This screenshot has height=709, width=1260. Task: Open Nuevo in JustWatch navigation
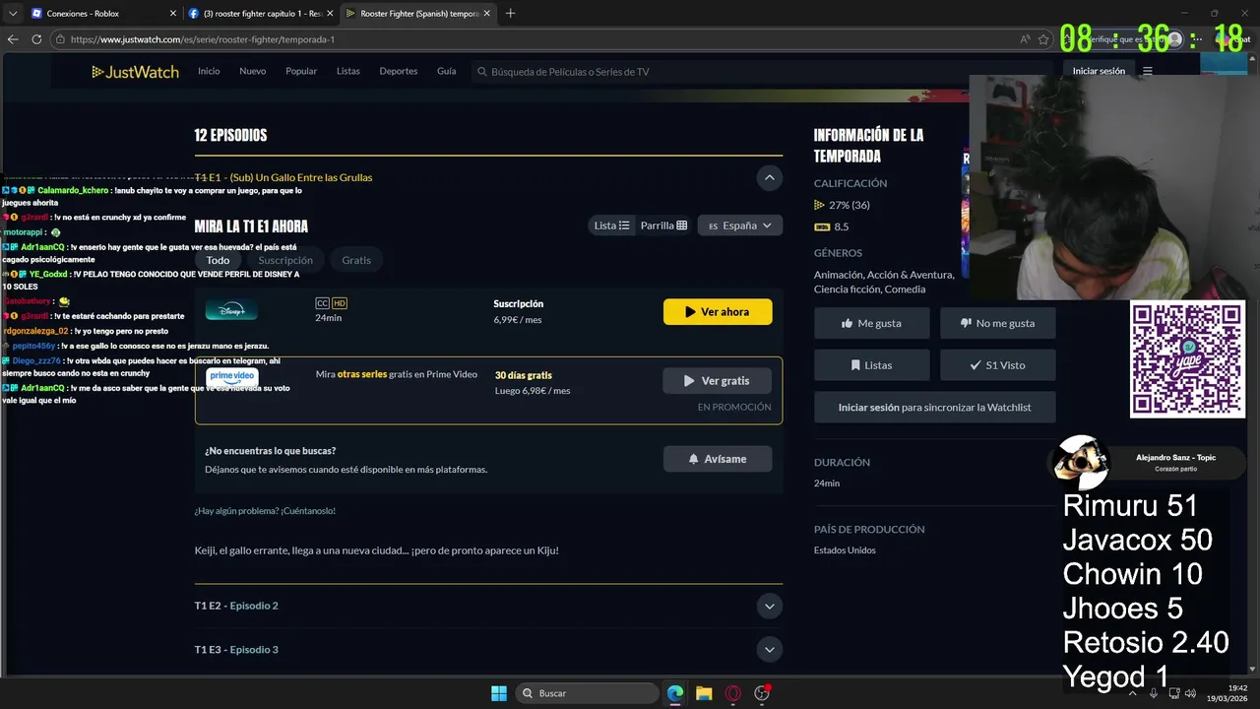253,71
